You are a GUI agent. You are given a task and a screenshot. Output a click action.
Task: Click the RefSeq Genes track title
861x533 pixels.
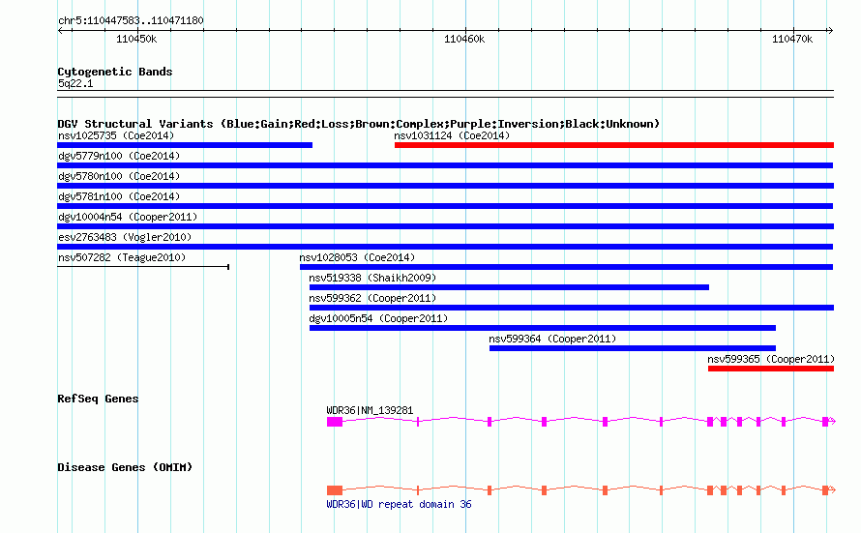coord(98,399)
